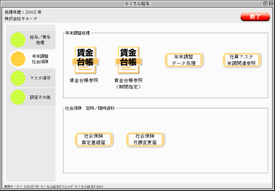275x191 pixels.
Task: Click the window collapse box in title bar
Action: coord(271,3)
